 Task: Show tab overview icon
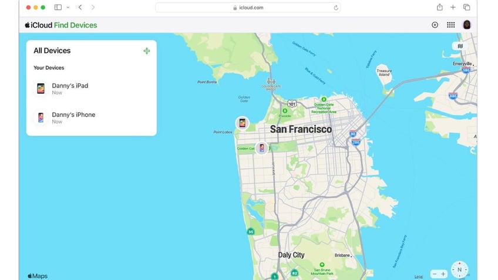pyautogui.click(x=466, y=7)
